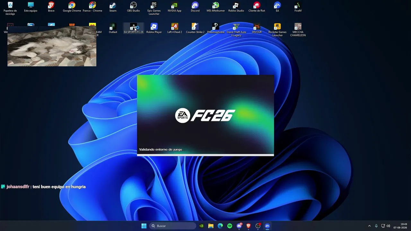Open the Steam desktop shortcut
This screenshot has width=411, height=231.
113,7
